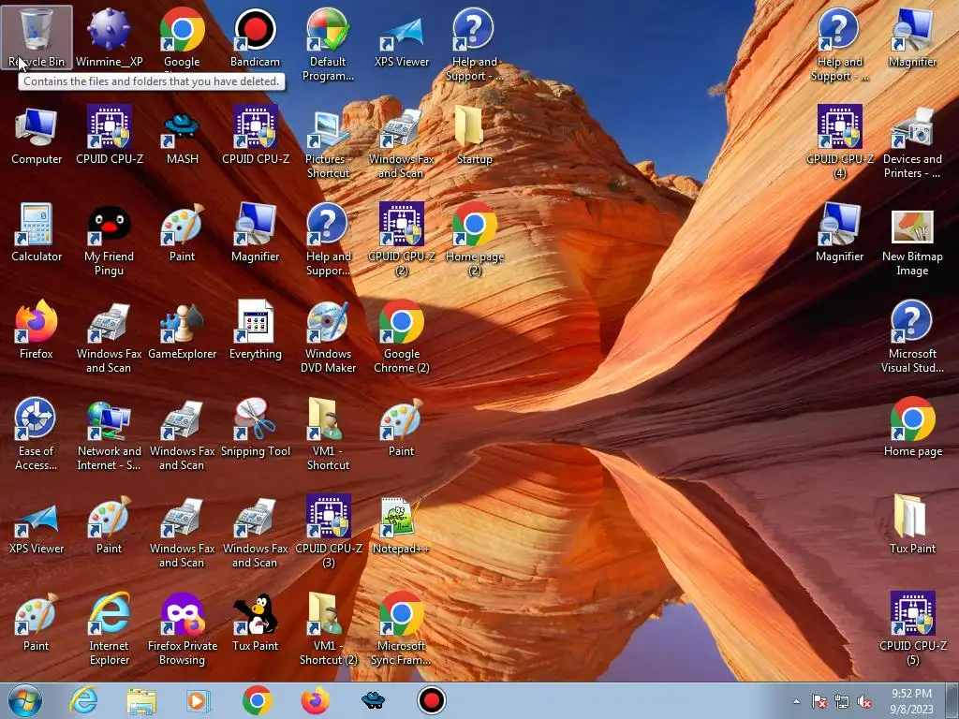This screenshot has height=719, width=959.
Task: Click the CPUID CPU-Z (4) shortcut
Action: point(840,142)
